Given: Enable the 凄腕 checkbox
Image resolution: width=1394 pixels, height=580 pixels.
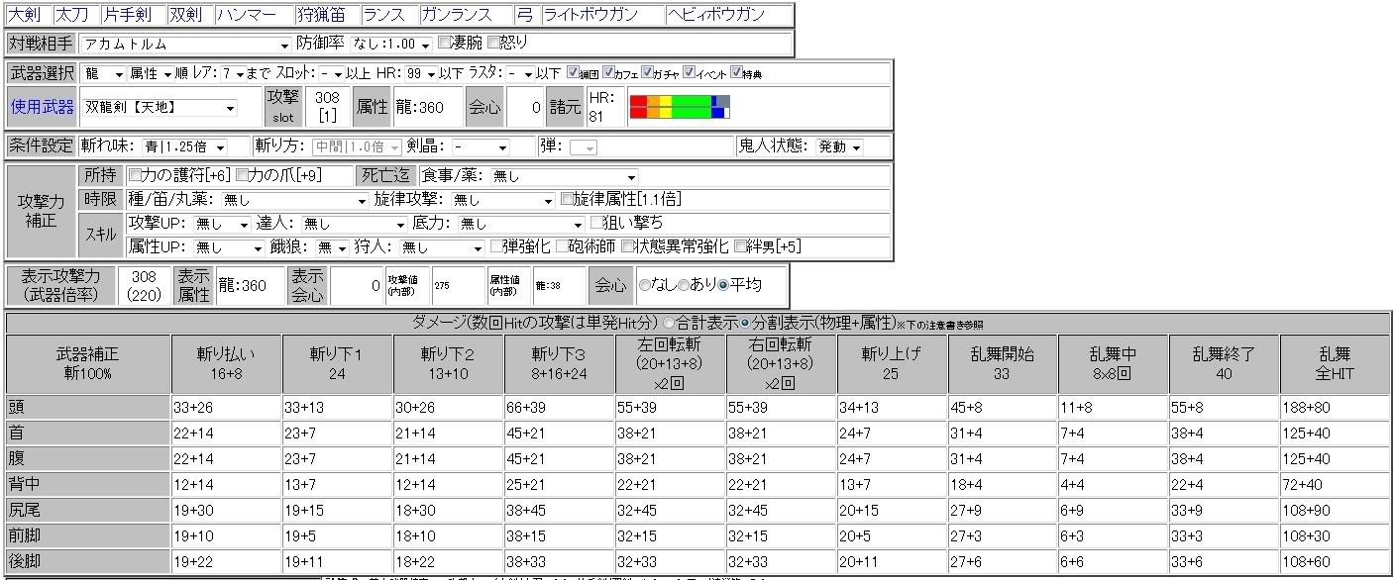Looking at the screenshot, I should click(445, 44).
